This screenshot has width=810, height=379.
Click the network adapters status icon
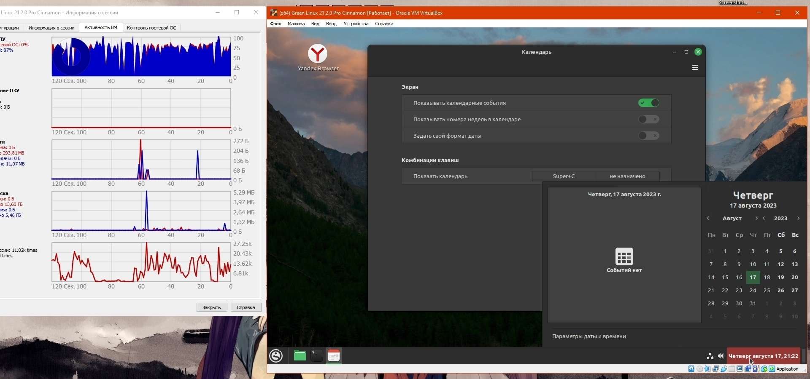716,369
